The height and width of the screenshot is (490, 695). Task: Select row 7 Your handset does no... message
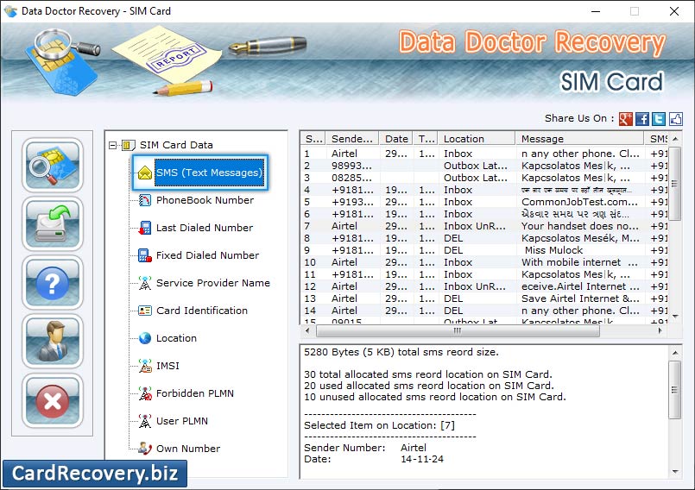[x=484, y=226]
